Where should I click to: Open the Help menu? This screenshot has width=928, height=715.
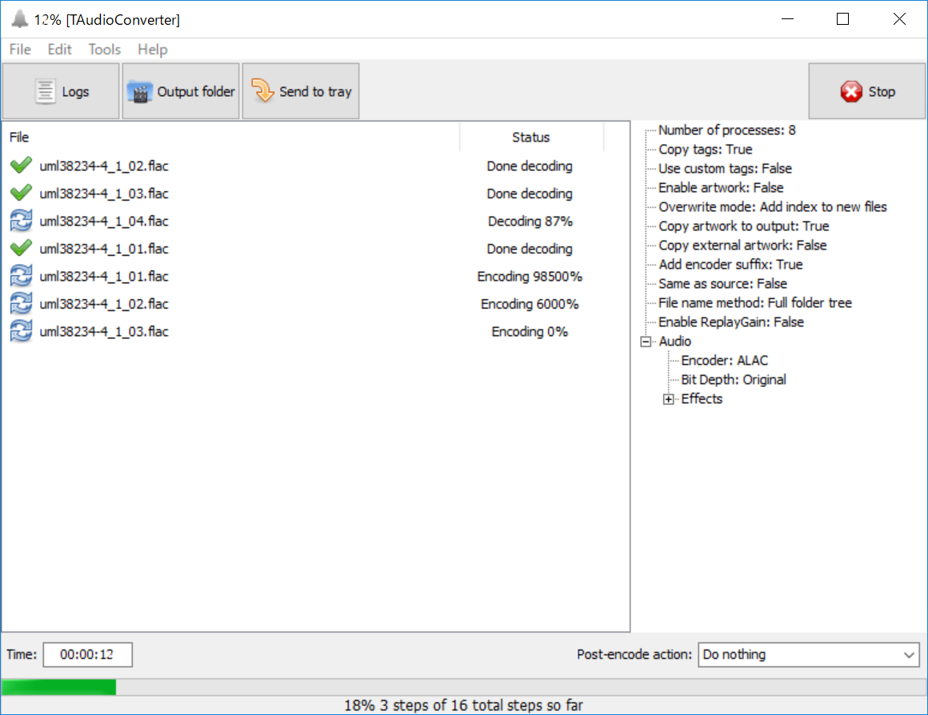[152, 49]
